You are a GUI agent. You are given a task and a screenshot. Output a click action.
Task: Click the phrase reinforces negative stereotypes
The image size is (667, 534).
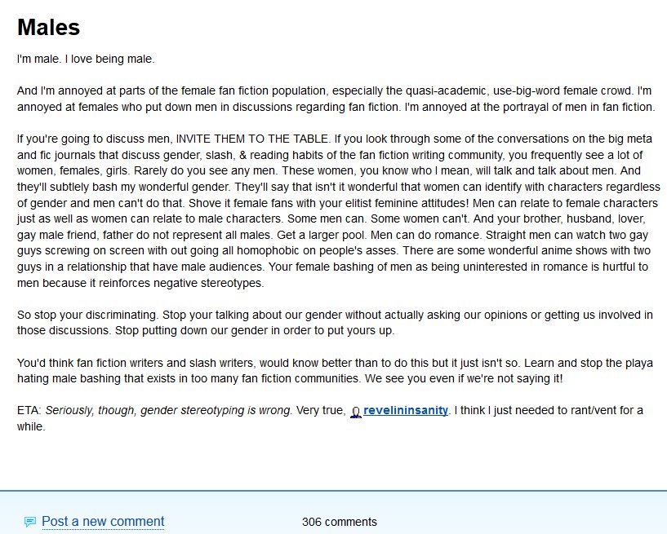[x=180, y=283]
